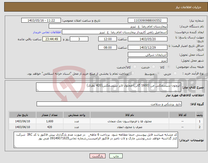The image size is (208, 163).
Task: Click the announcement date field 1403/05/16 - 11:22
Action: tap(41, 21)
